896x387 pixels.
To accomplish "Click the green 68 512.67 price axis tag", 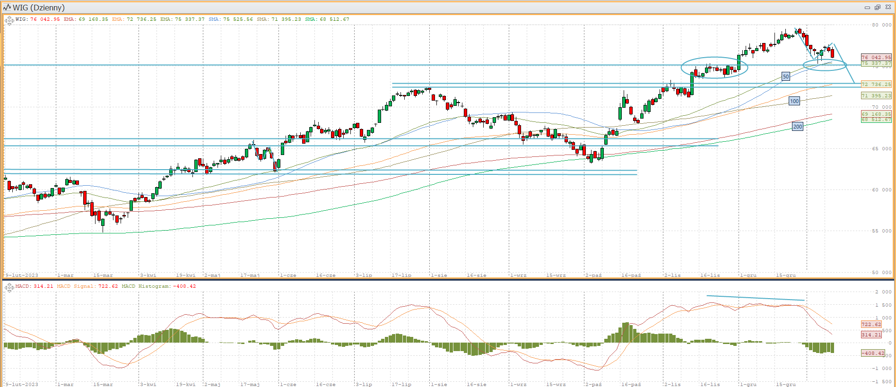I will (876, 120).
